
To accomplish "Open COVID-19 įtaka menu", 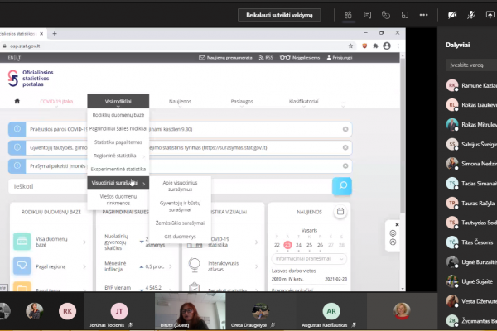I will [x=56, y=101].
